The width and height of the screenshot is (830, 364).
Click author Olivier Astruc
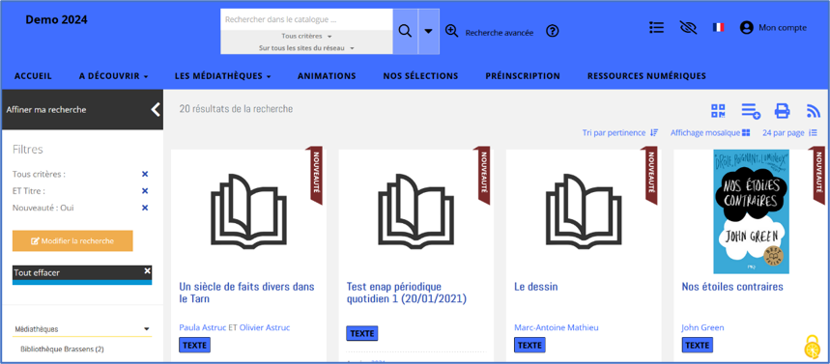pyautogui.click(x=265, y=327)
